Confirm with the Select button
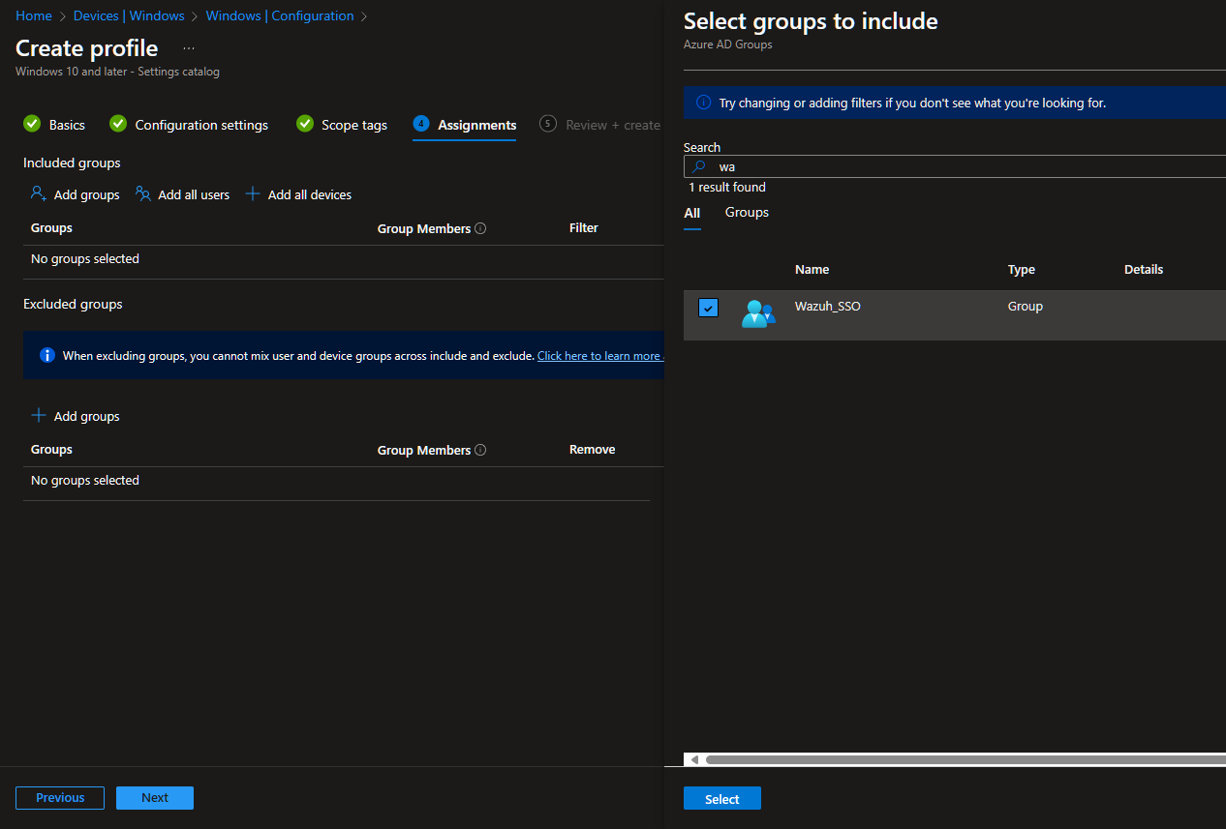Screen dimensions: 1226x829 click(x=722, y=799)
